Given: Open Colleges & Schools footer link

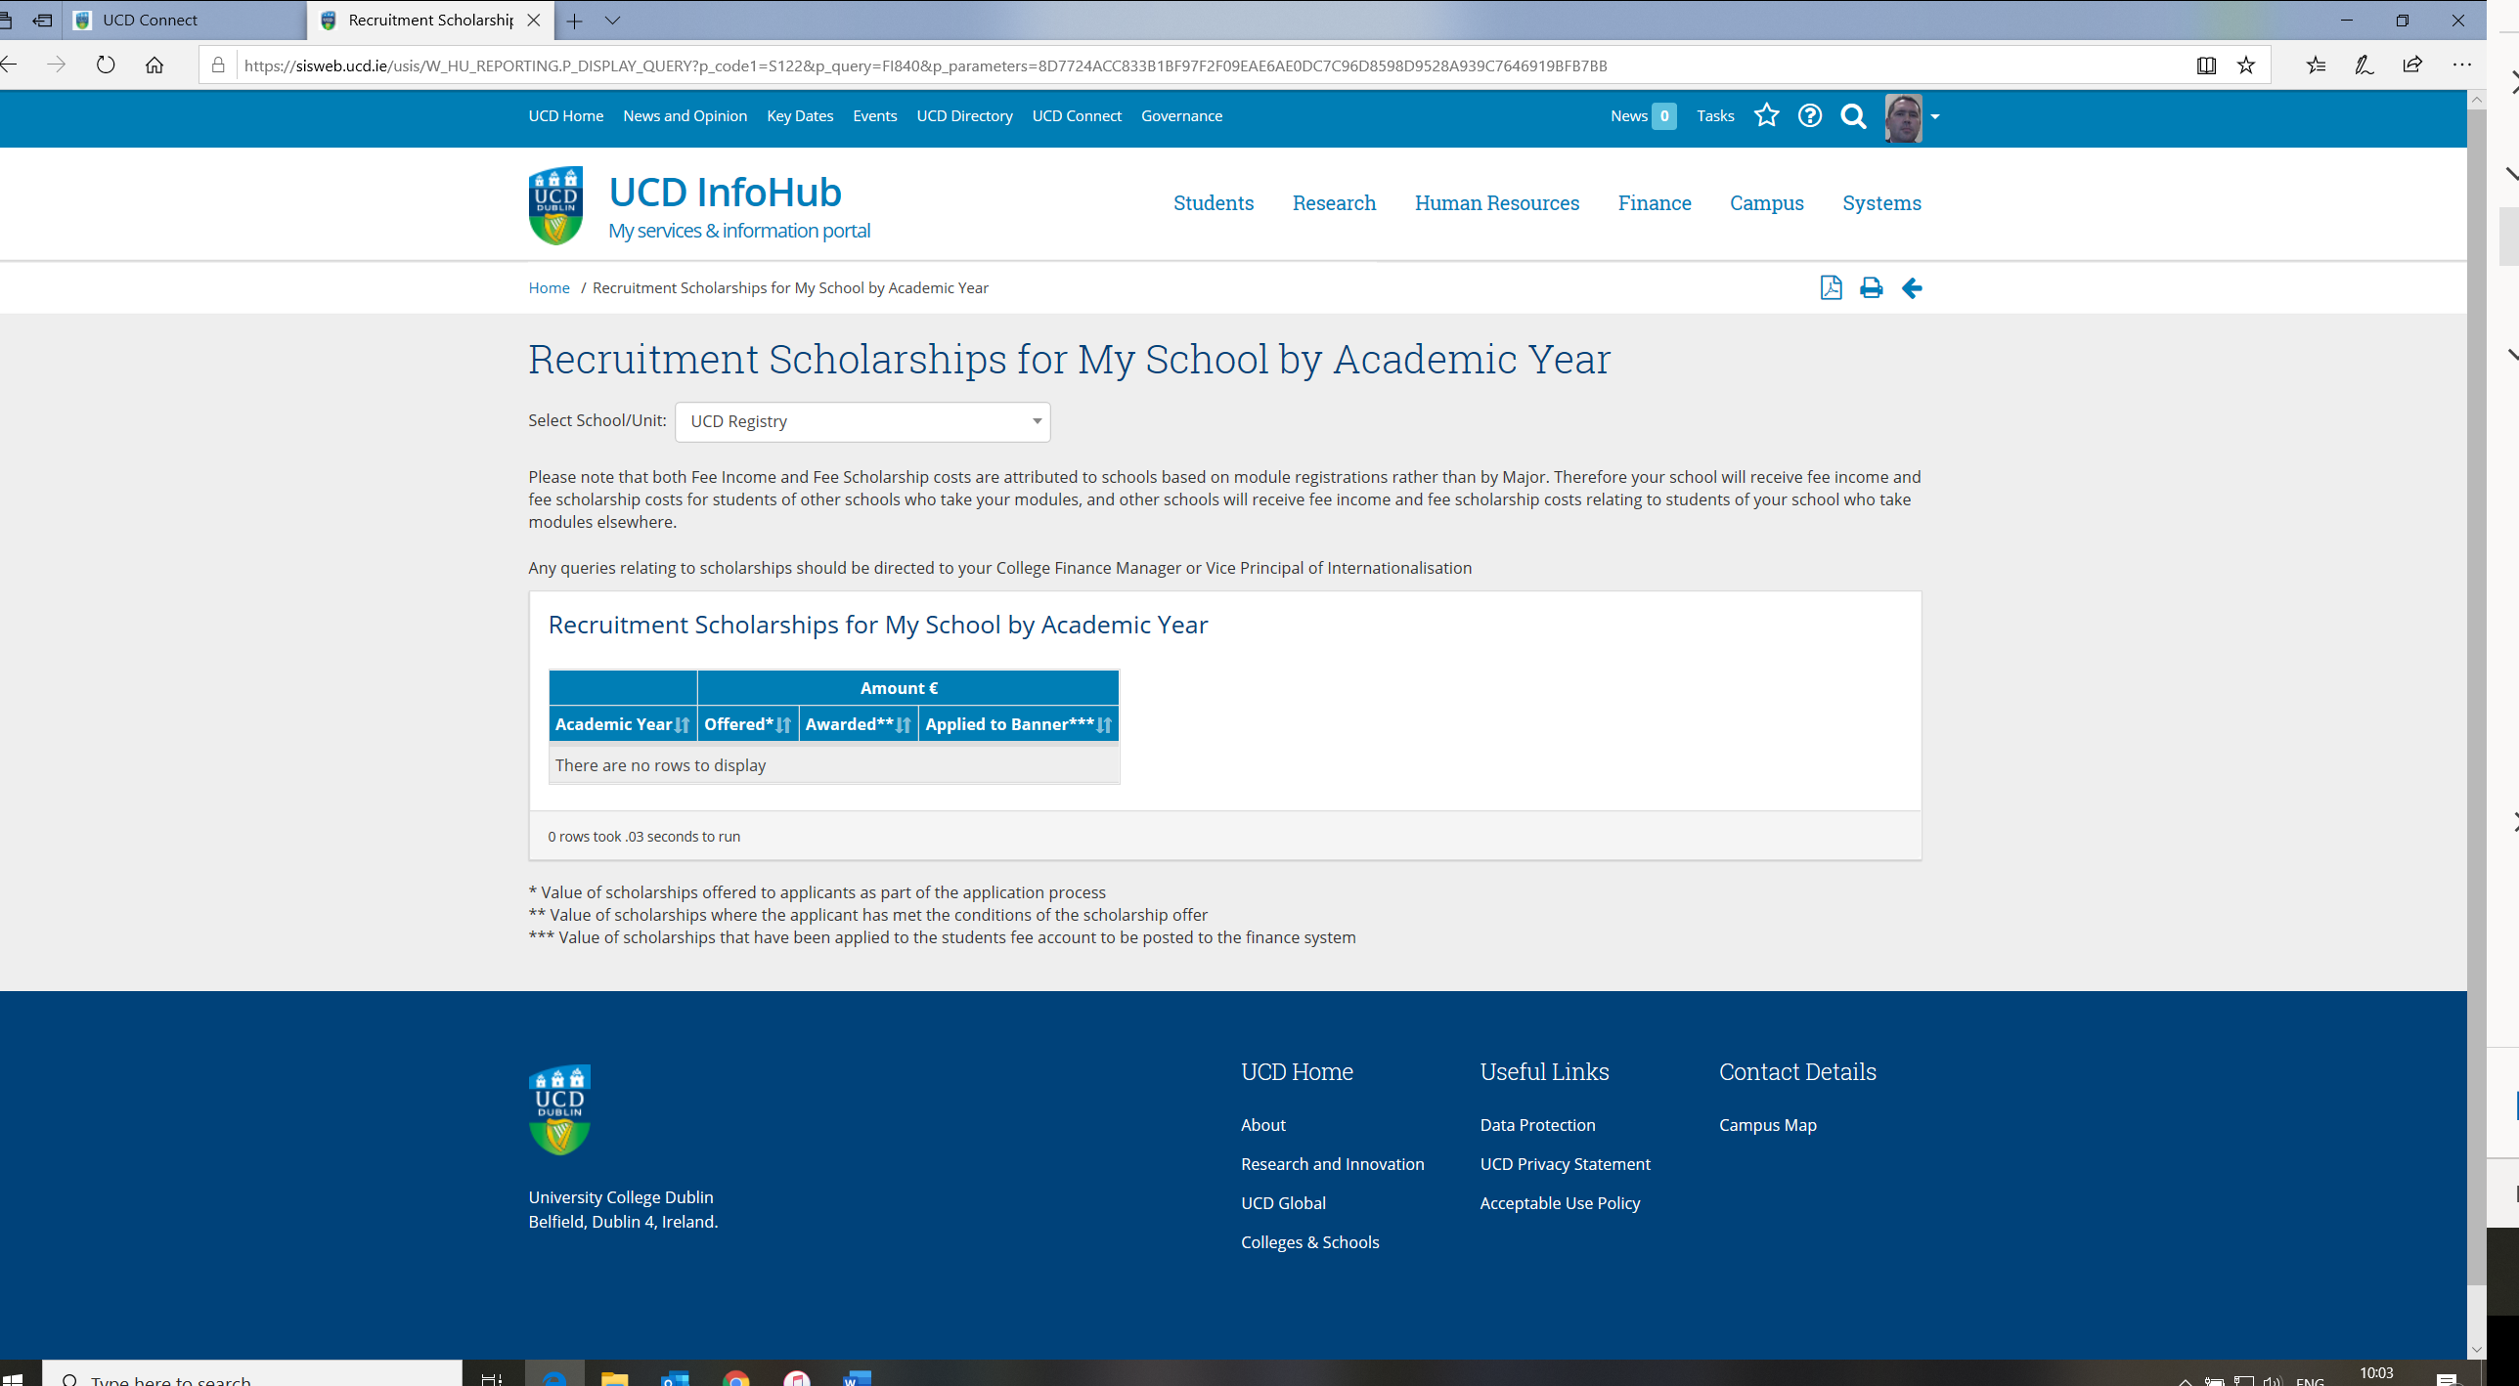Looking at the screenshot, I should [x=1309, y=1242].
